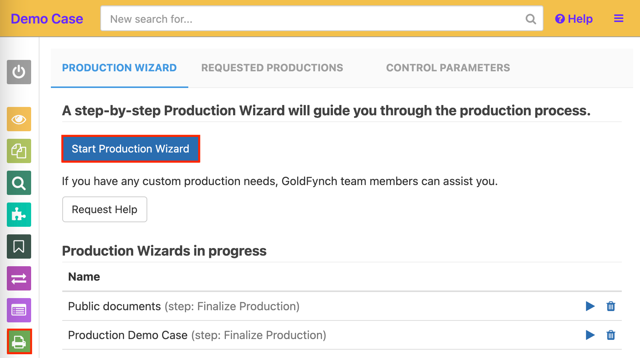Open the sidebar search magnifier icon
The image size is (640, 358).
point(19,183)
